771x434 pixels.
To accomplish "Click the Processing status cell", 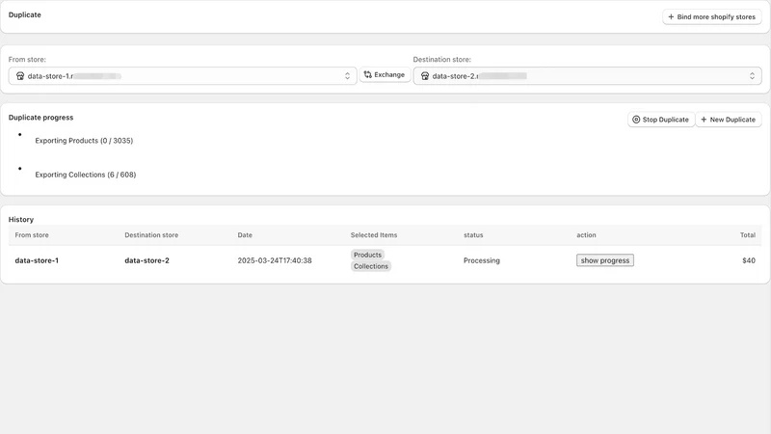I will (x=481, y=260).
